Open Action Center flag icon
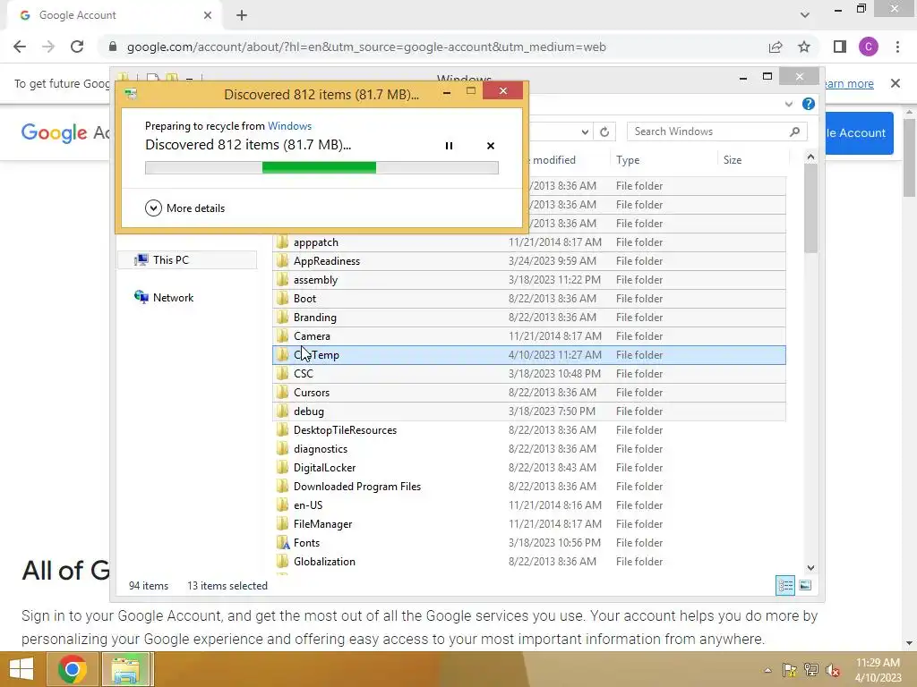 tap(790, 670)
